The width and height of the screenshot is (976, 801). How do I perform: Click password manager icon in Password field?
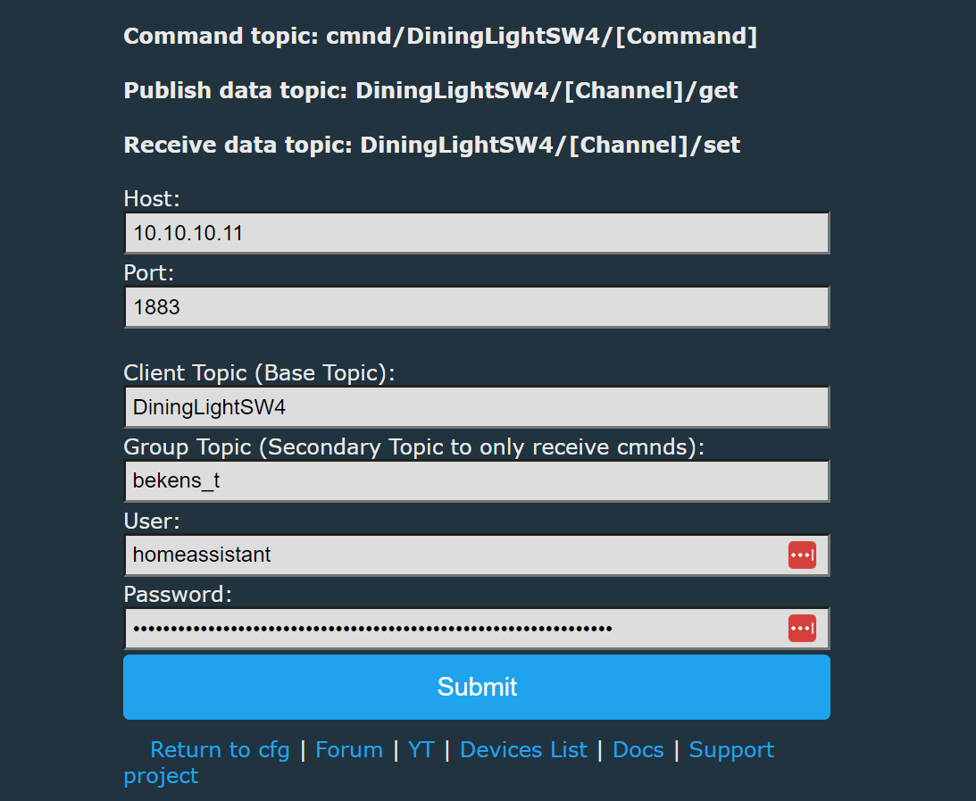tap(802, 628)
